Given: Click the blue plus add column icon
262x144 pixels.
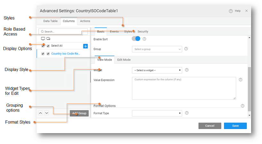Looking at the screenshot, I should tap(86, 46).
